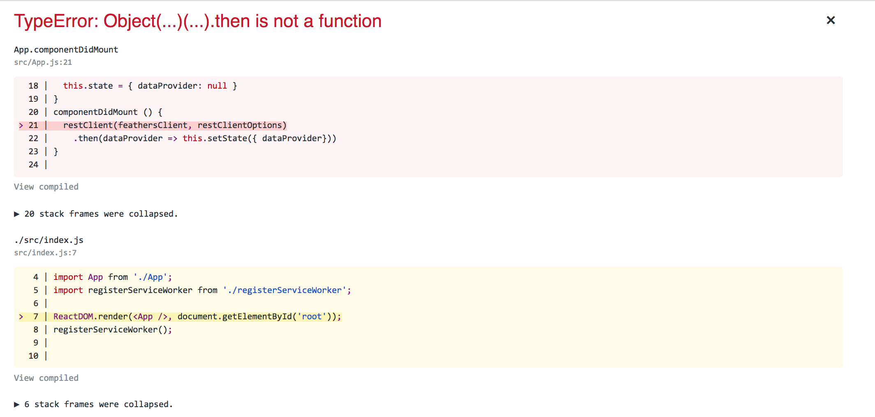Select the App.componentDidMount stack frame

[x=66, y=49]
